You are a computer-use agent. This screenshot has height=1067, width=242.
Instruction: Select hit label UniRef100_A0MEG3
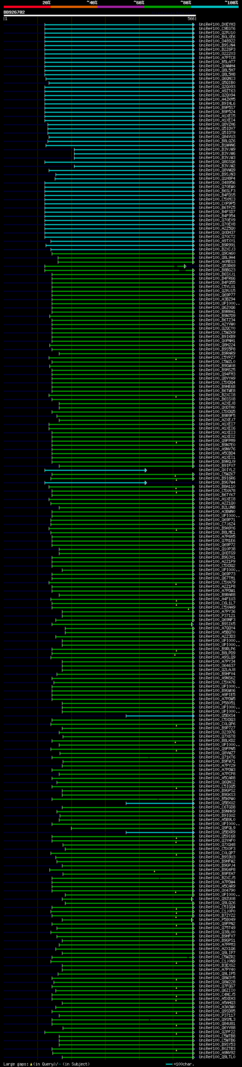[217, 262]
